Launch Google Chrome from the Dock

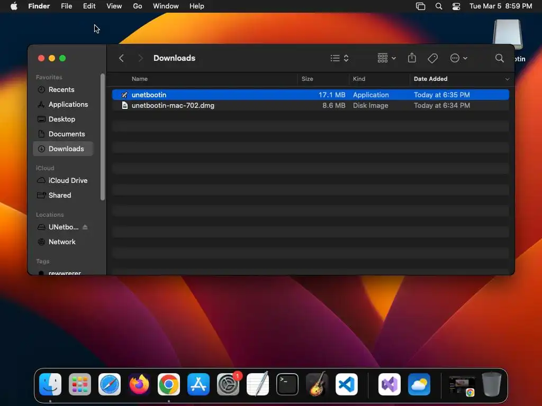point(169,384)
